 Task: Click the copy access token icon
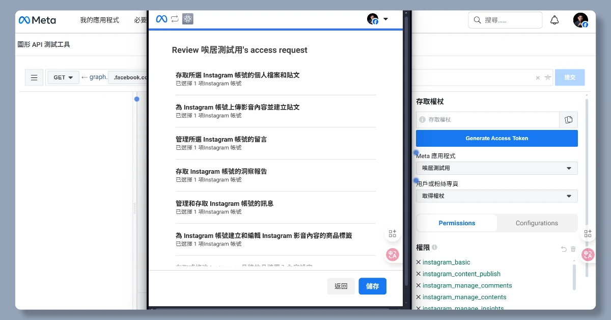point(569,120)
